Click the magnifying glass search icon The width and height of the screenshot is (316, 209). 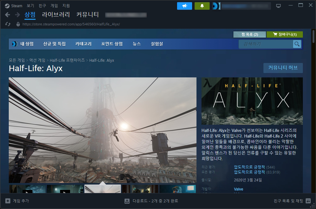pyautogui.click(x=297, y=44)
